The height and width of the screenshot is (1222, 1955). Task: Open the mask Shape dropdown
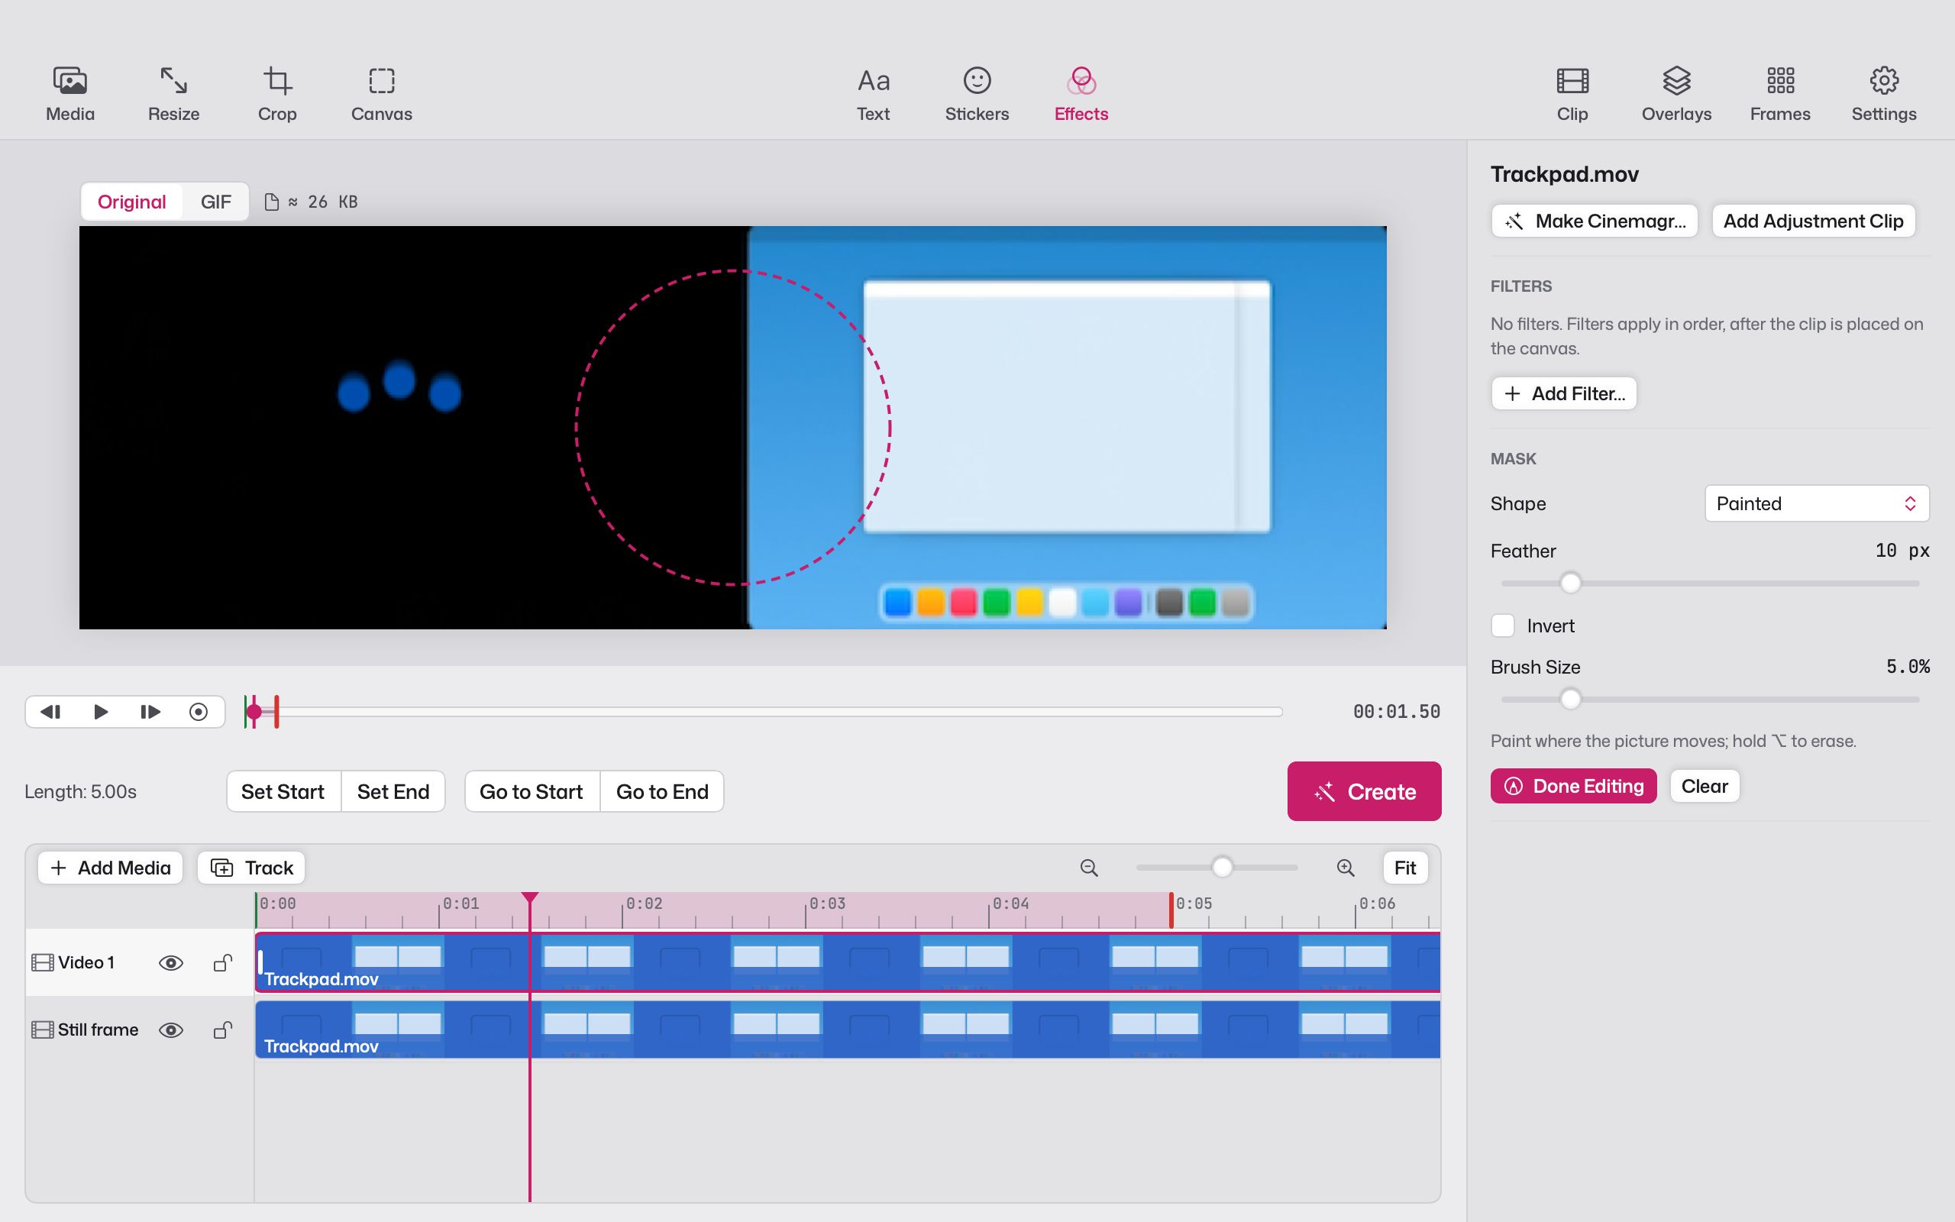pos(1817,503)
